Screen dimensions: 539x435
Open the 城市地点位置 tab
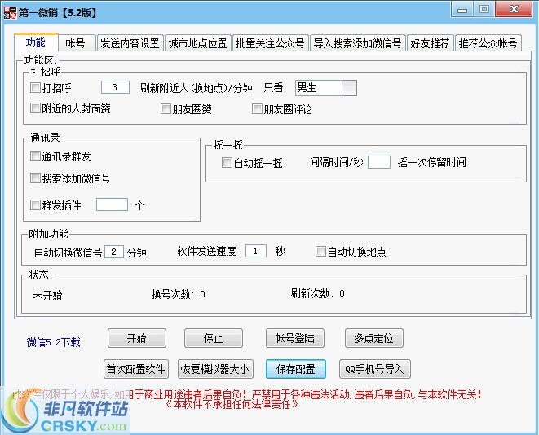tap(197, 43)
